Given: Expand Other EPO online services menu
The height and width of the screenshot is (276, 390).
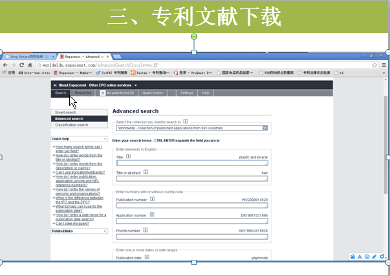Looking at the screenshot, I should (x=113, y=85).
